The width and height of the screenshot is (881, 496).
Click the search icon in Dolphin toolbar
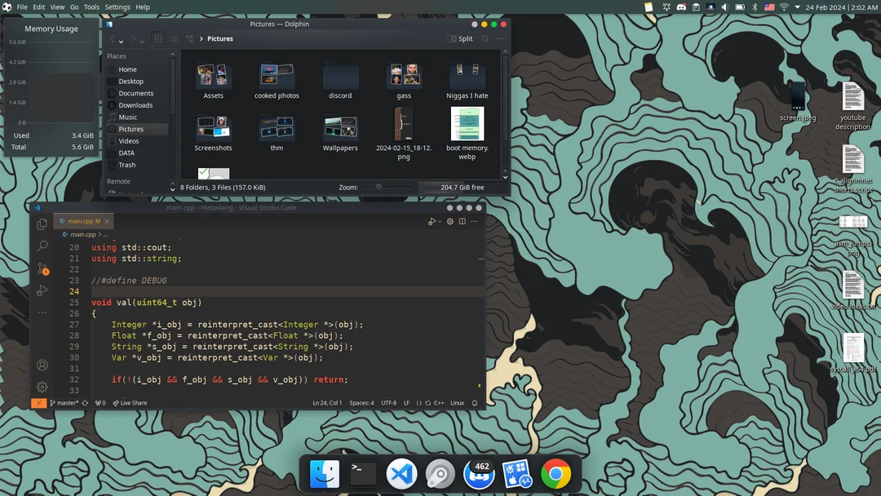(485, 38)
